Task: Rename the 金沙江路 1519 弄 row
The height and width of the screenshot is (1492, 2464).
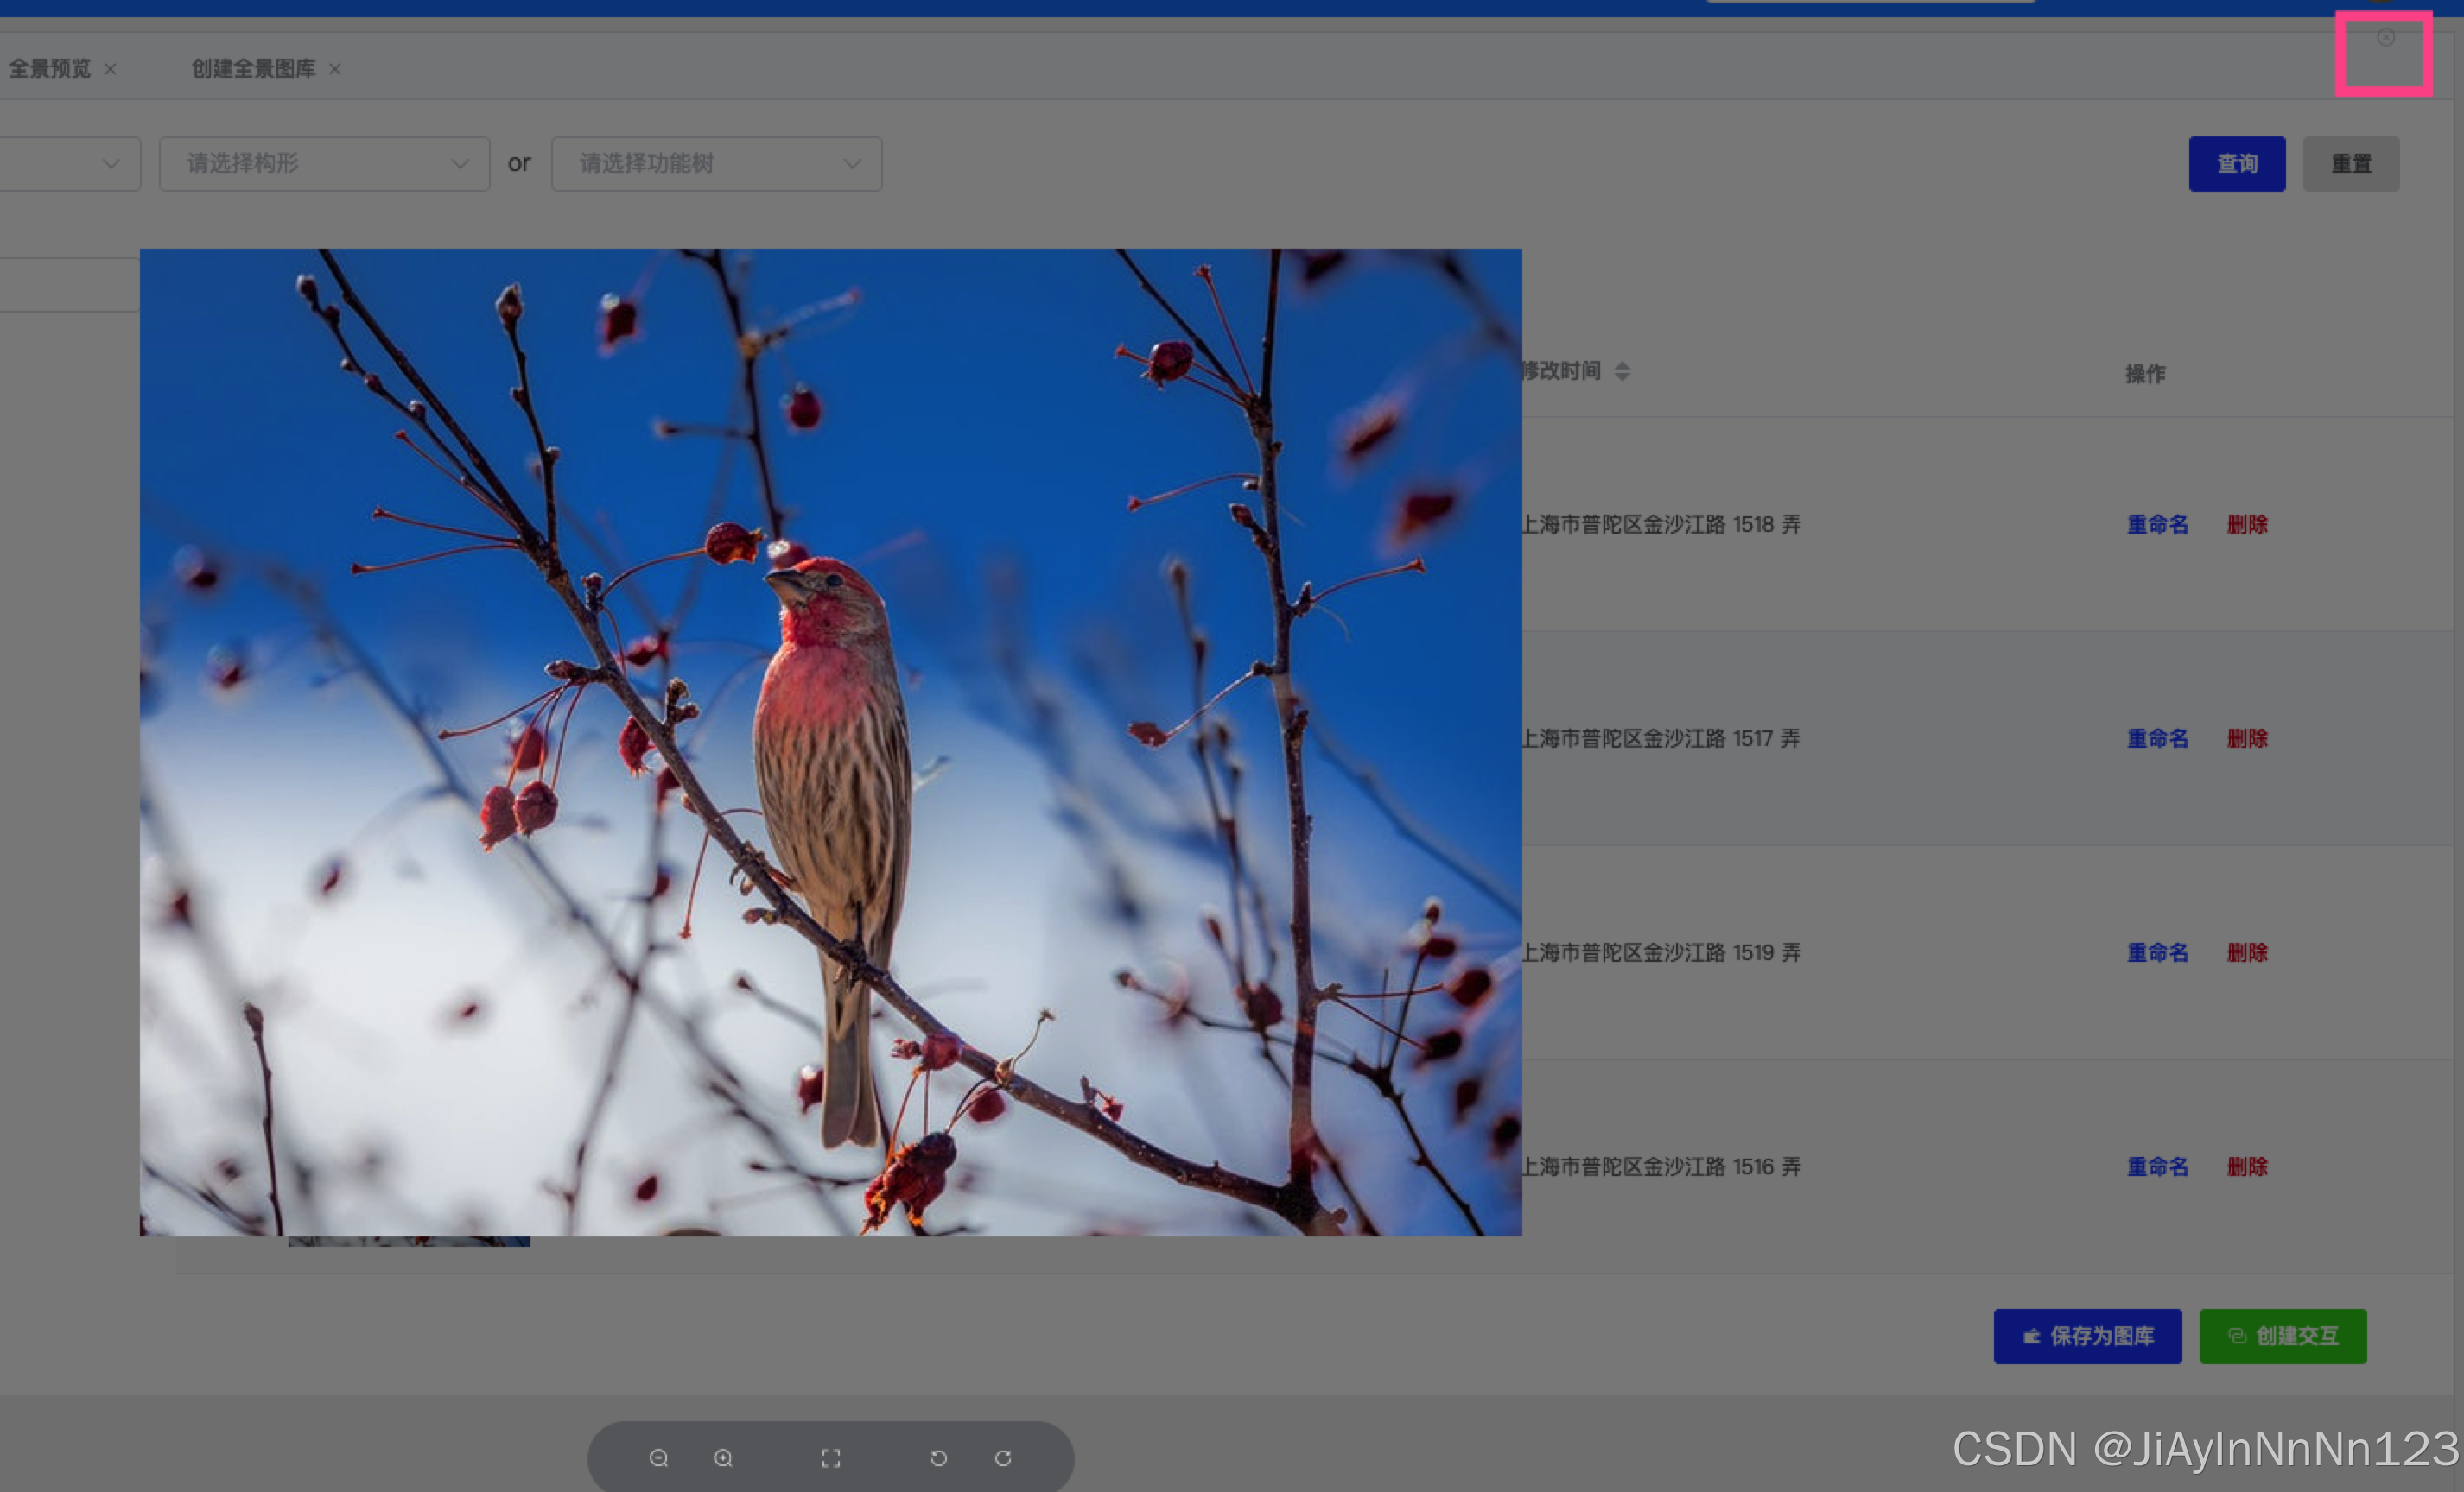Action: (2157, 952)
